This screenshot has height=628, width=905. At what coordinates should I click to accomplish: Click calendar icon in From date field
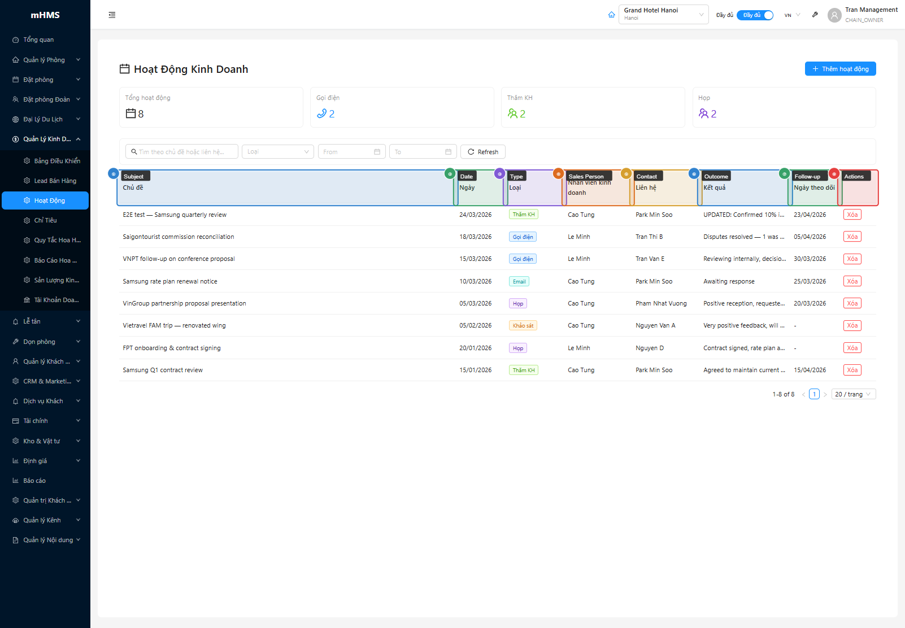coord(377,152)
